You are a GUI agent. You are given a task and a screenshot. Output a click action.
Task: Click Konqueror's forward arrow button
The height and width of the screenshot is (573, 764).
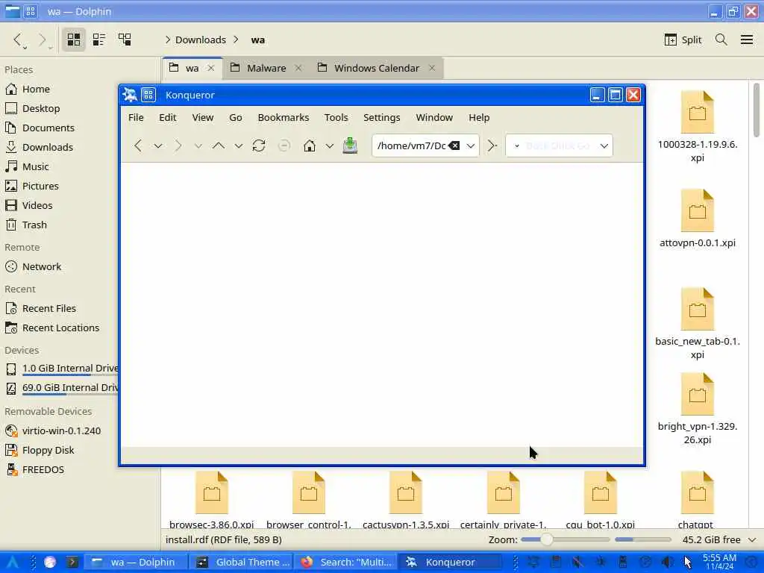(x=178, y=145)
